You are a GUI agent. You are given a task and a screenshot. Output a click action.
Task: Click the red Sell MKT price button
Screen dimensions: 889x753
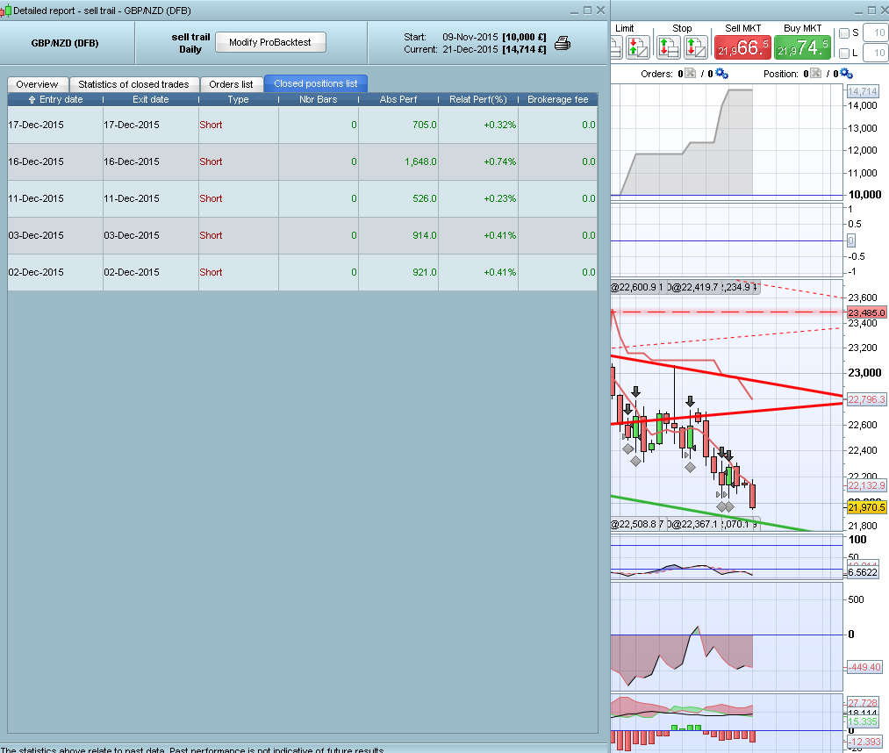(x=742, y=47)
